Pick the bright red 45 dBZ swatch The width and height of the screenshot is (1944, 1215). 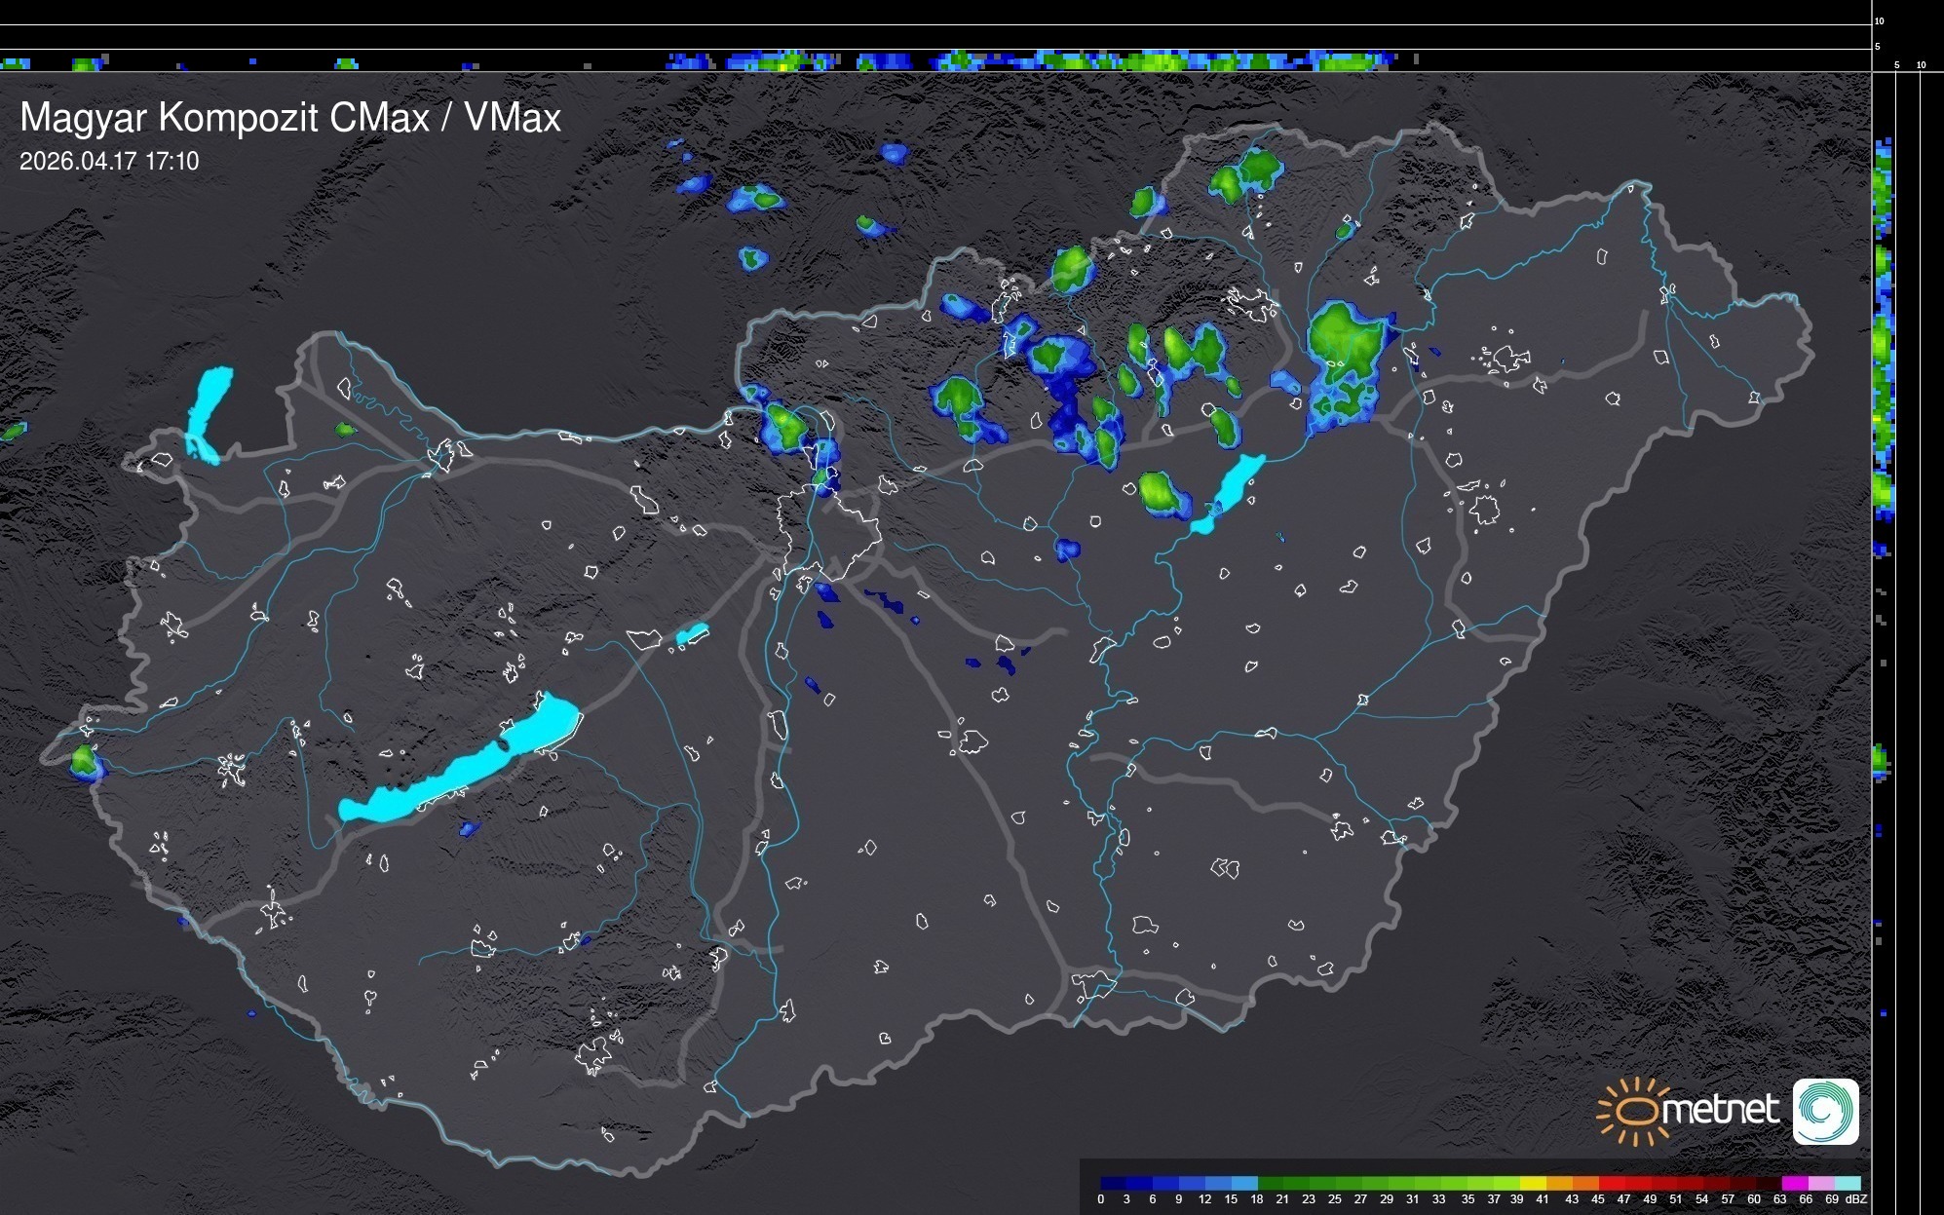(x=1610, y=1183)
